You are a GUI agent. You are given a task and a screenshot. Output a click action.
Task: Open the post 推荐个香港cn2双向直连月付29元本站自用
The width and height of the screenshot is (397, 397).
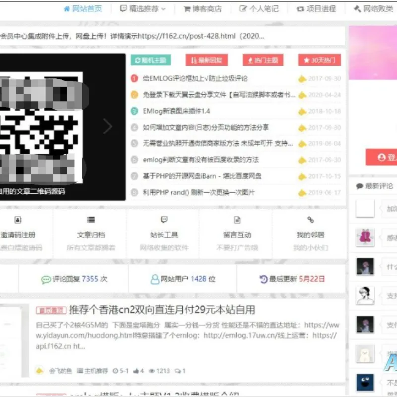pos(162,310)
